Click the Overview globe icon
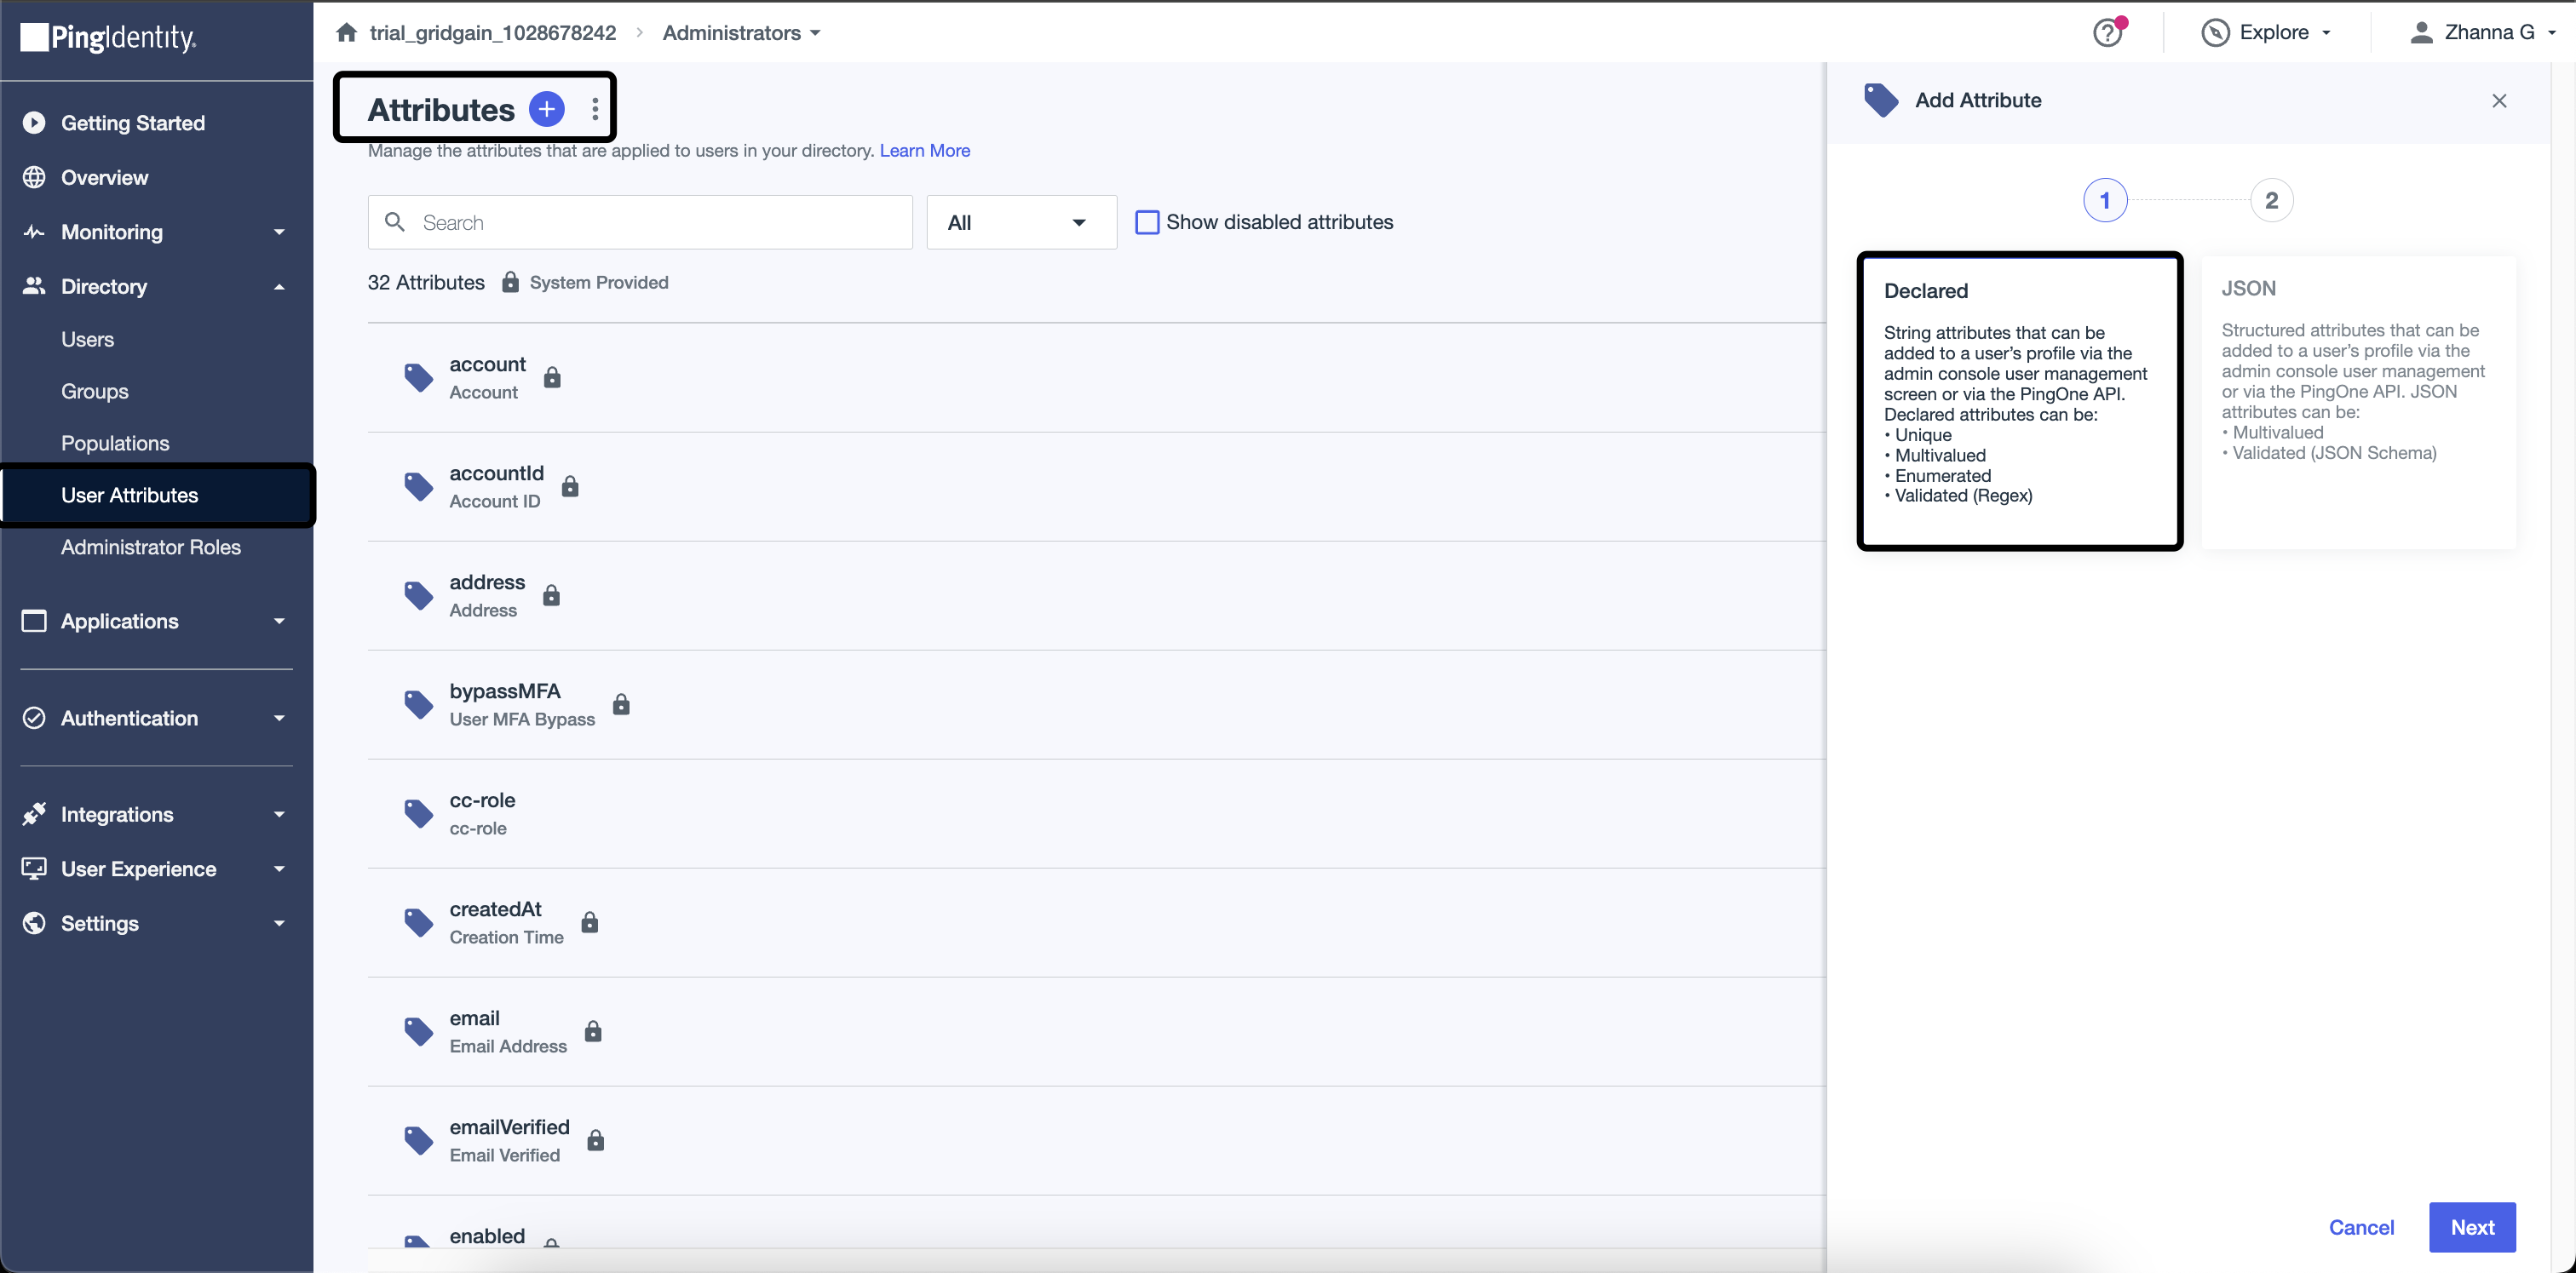 pos(34,178)
